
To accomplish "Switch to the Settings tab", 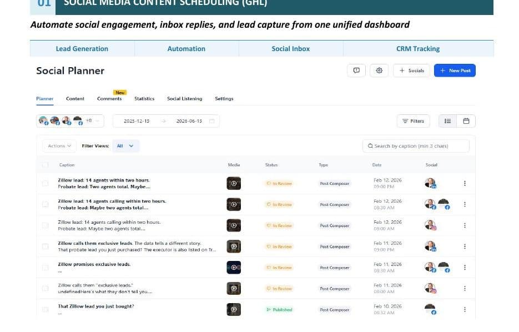I will tap(224, 99).
